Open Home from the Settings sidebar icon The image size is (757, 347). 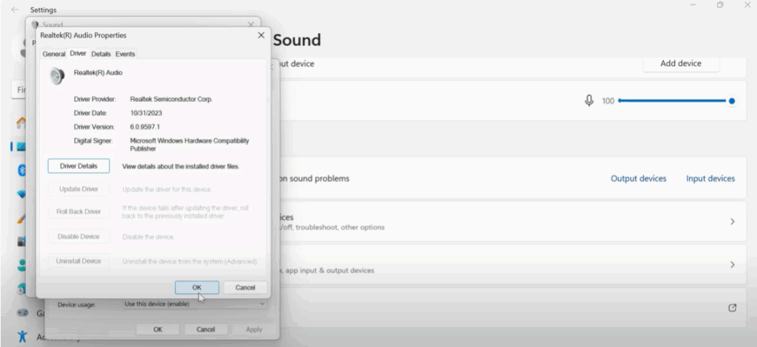[x=21, y=123]
